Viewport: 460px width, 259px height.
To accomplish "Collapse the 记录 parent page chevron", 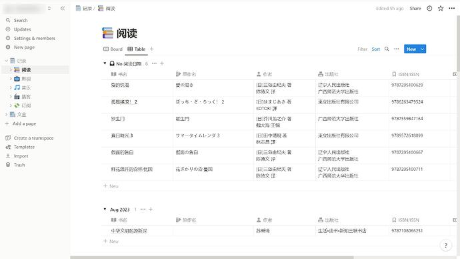I will point(7,61).
